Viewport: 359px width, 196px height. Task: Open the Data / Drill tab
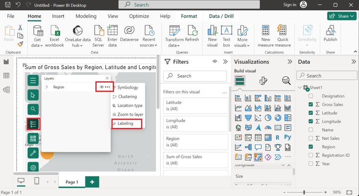point(221,16)
